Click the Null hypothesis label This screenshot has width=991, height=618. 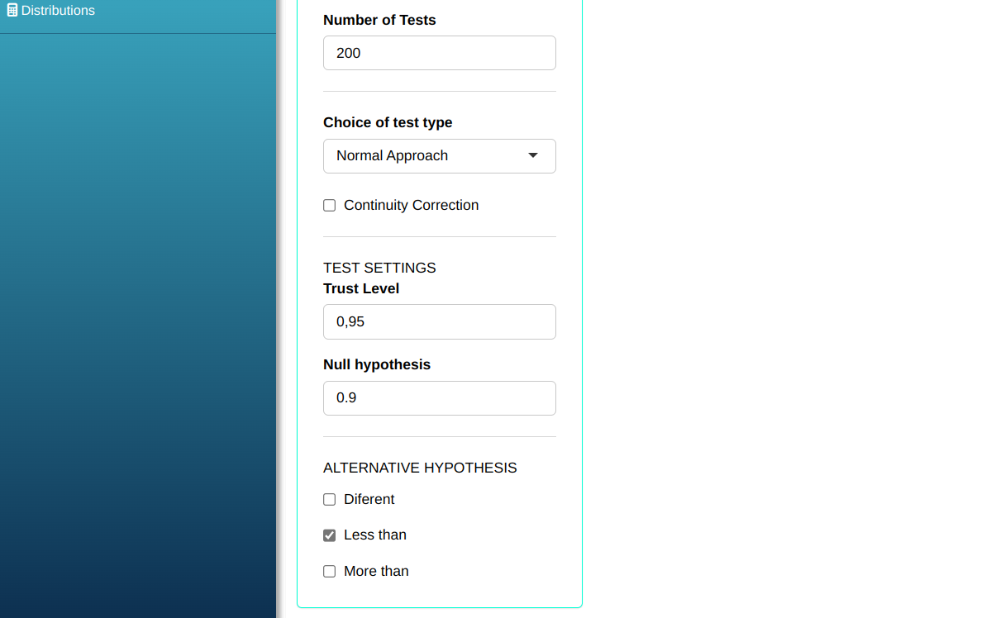pos(377,364)
